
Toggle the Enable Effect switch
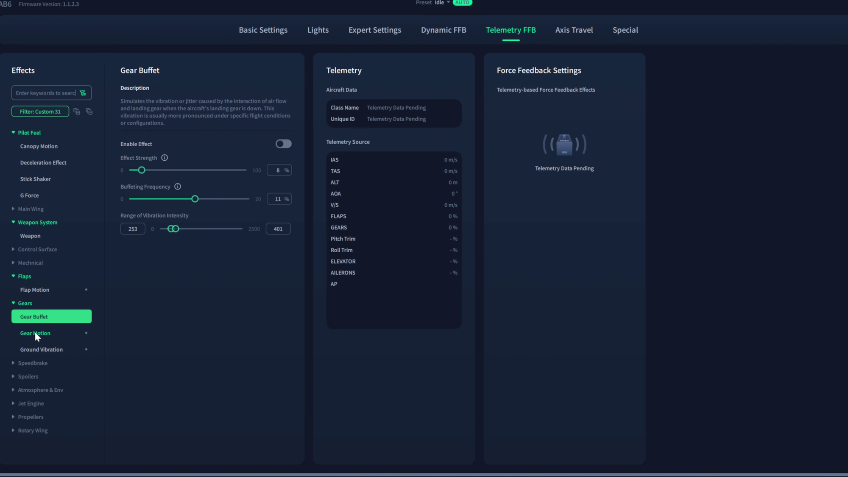[283, 144]
